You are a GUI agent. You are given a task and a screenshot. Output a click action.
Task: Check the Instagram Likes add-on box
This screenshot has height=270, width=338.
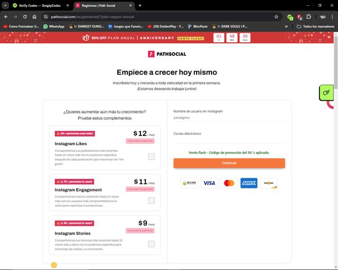(x=152, y=157)
